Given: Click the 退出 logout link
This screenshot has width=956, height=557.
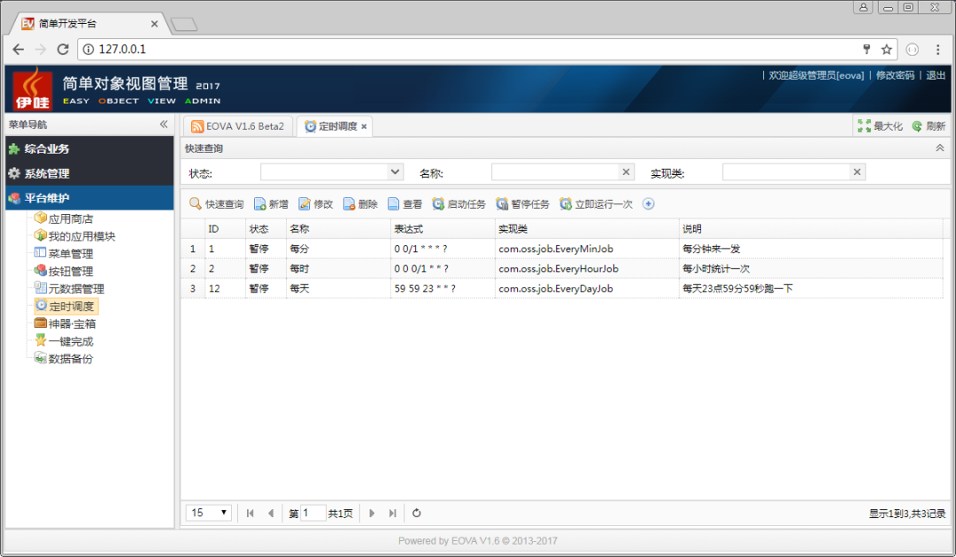Looking at the screenshot, I should tap(936, 76).
